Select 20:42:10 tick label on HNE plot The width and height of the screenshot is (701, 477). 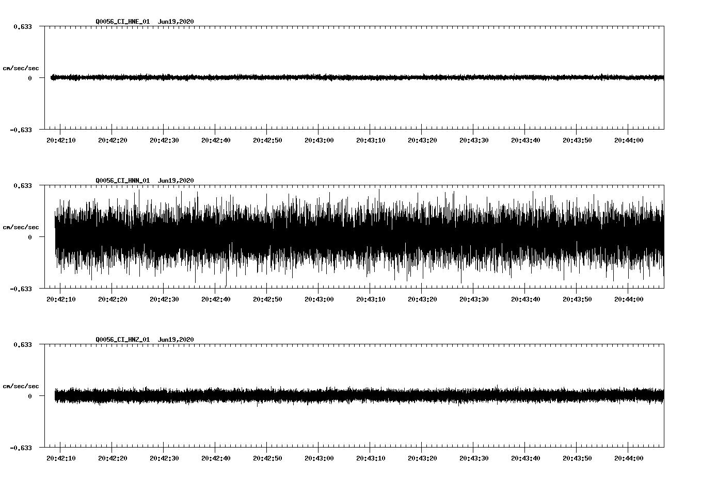coord(61,140)
